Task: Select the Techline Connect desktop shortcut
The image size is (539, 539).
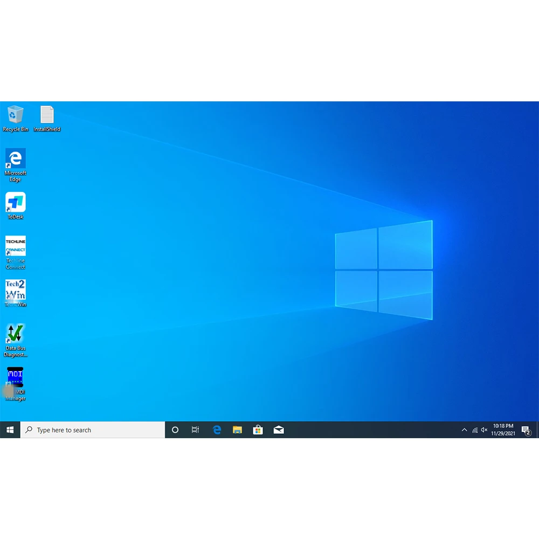Action: 15,252
